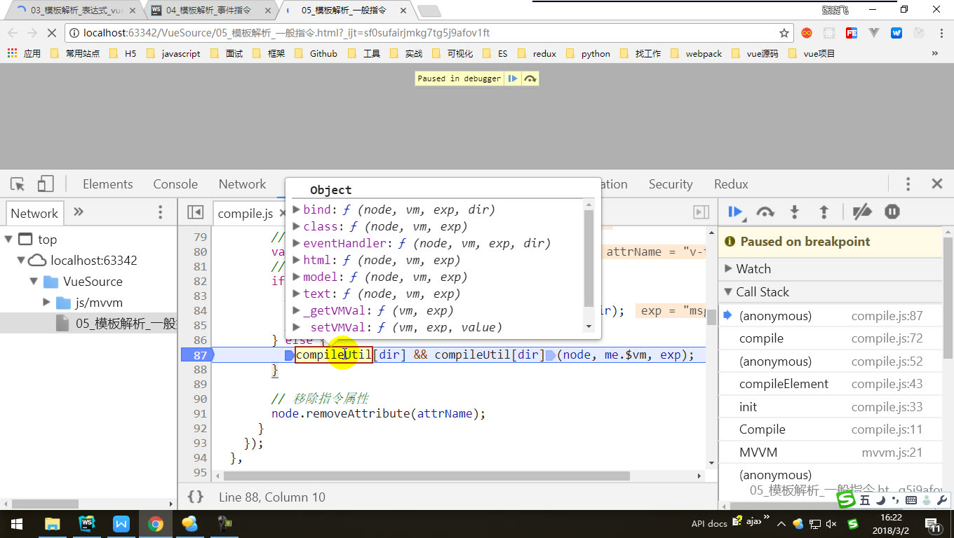954x538 pixels.
Task: Open more navigator tabs chevron
Action: pyautogui.click(x=79, y=212)
